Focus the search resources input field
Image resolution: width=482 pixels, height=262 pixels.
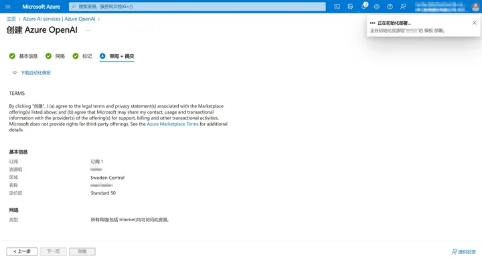197,7
